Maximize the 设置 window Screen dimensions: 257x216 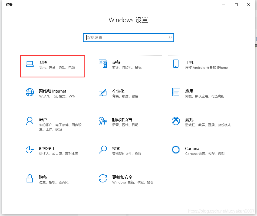click(236, 5)
